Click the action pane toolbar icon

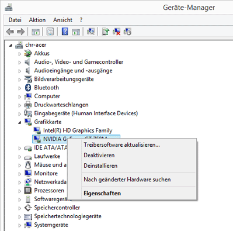[x=76, y=32]
